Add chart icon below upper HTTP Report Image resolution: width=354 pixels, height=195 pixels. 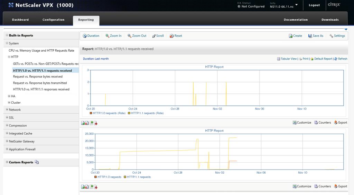83,123
